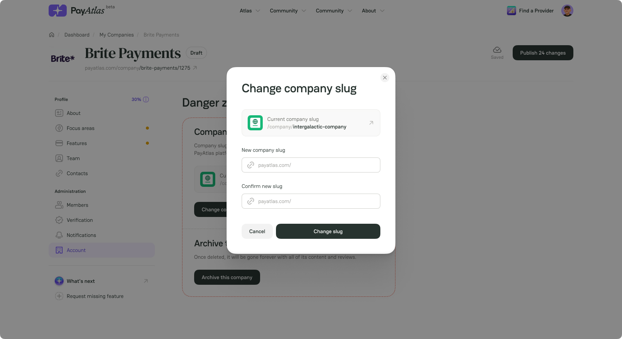Expand the About menu dropdown
Image resolution: width=622 pixels, height=339 pixels.
click(x=373, y=11)
